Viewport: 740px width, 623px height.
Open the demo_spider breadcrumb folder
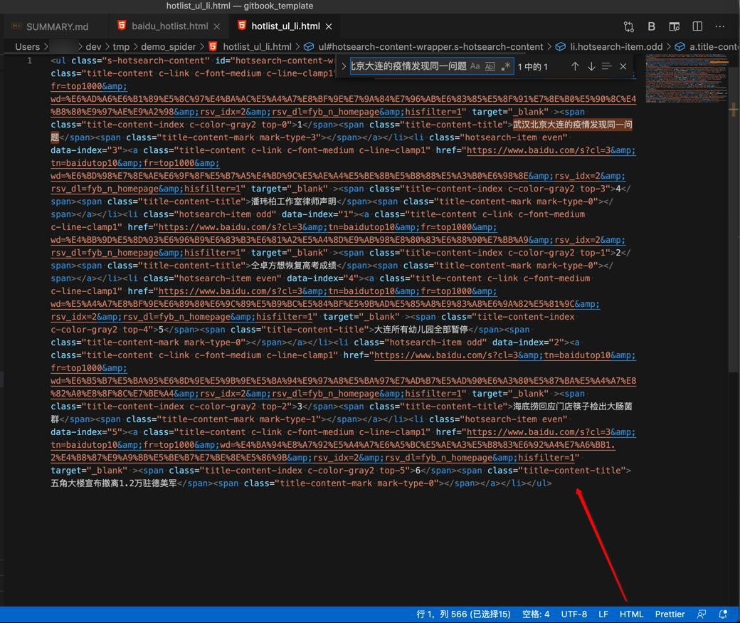[x=168, y=47]
